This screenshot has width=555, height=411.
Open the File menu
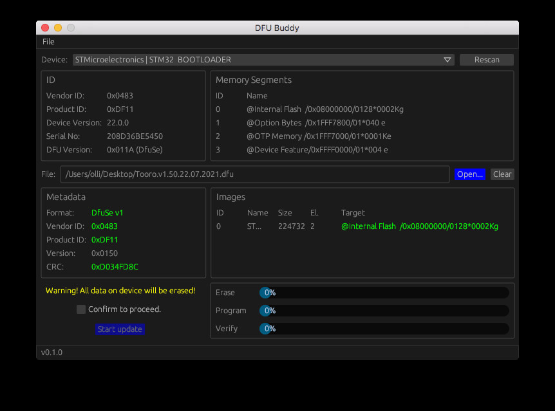click(48, 42)
